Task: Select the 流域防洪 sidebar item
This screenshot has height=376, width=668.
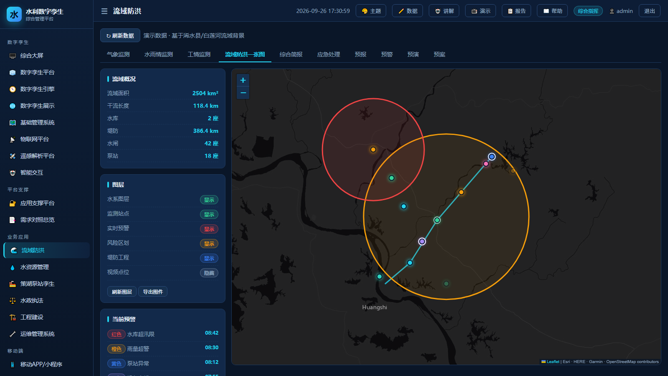Action: coord(47,250)
